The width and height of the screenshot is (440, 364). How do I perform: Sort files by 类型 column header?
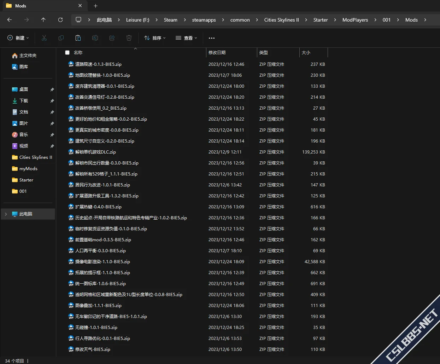[264, 52]
